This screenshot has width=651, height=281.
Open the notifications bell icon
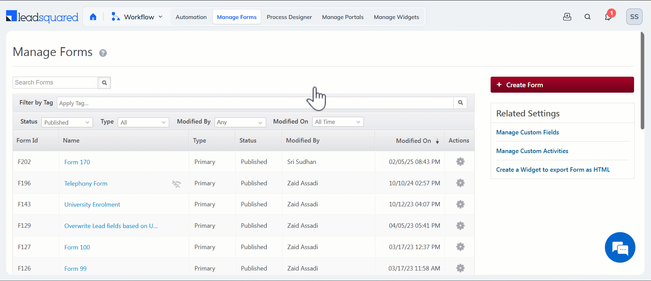[608, 17]
